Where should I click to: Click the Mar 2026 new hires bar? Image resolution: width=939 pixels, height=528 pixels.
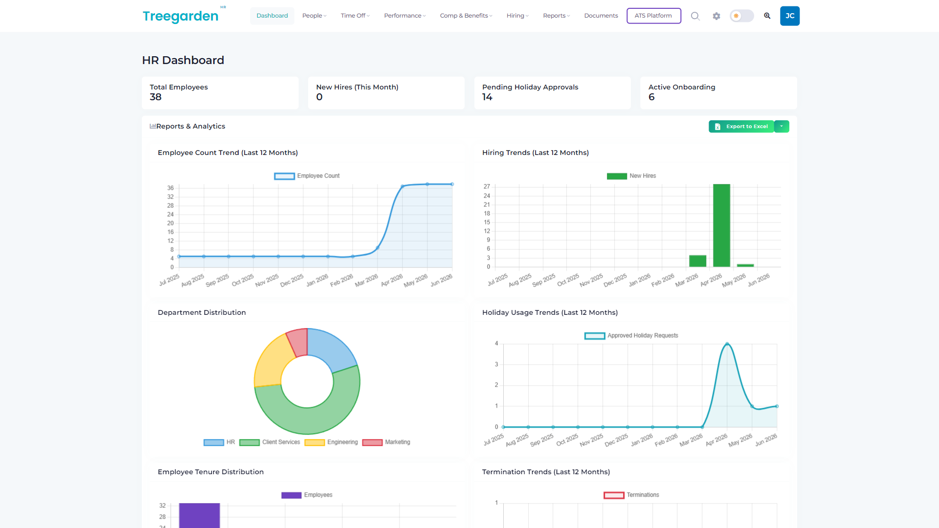click(x=697, y=261)
